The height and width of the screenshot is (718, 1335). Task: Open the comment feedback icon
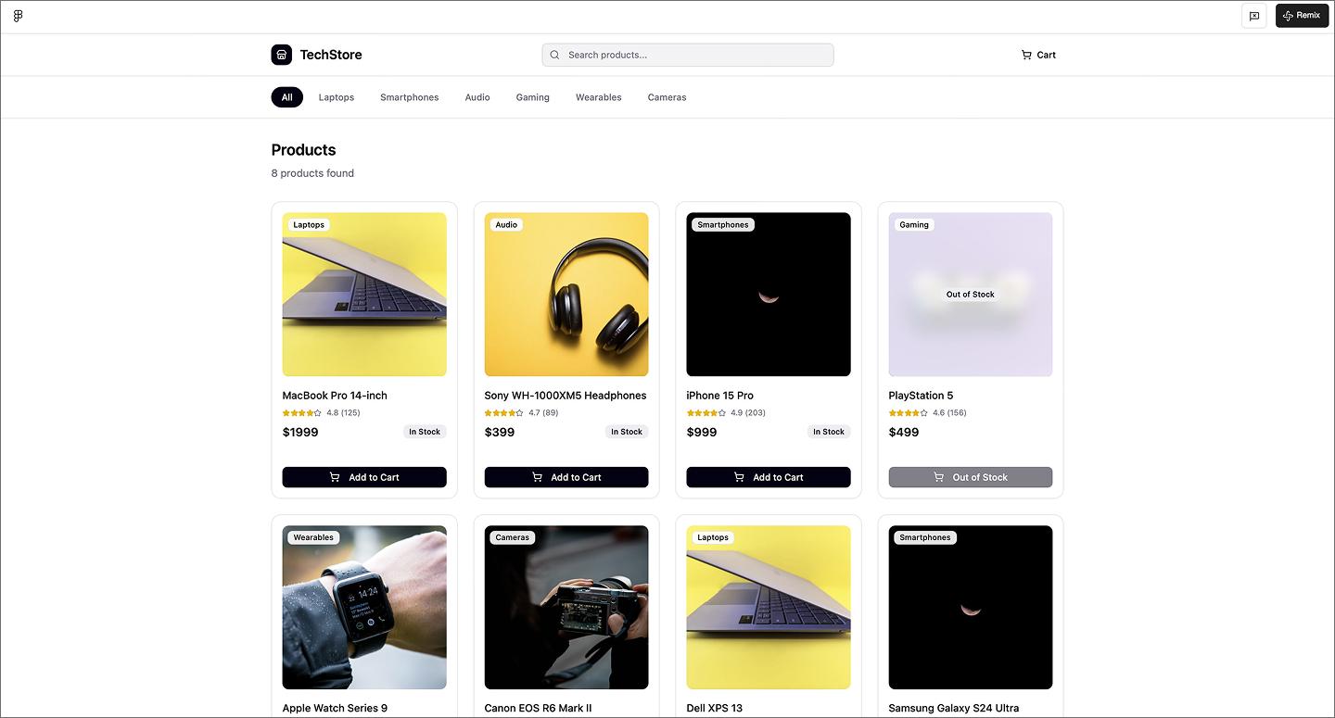tap(1254, 16)
